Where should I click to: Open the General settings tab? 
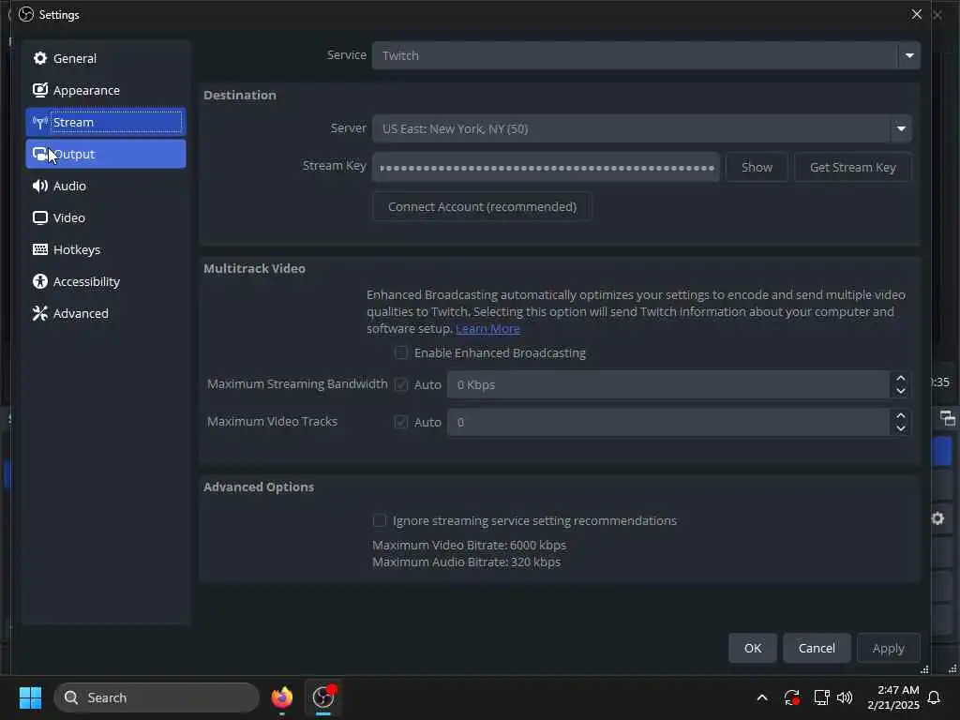[106, 58]
